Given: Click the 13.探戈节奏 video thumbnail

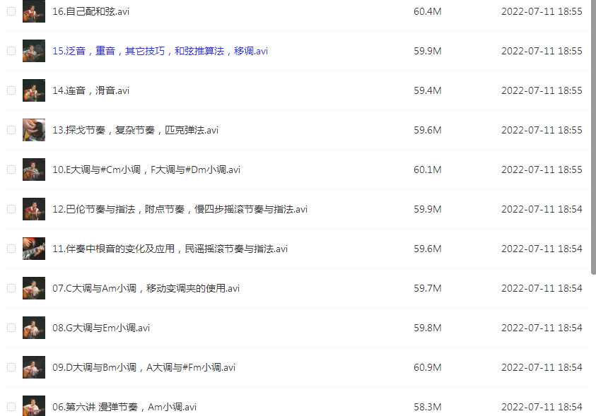Looking at the screenshot, I should click(x=34, y=130).
